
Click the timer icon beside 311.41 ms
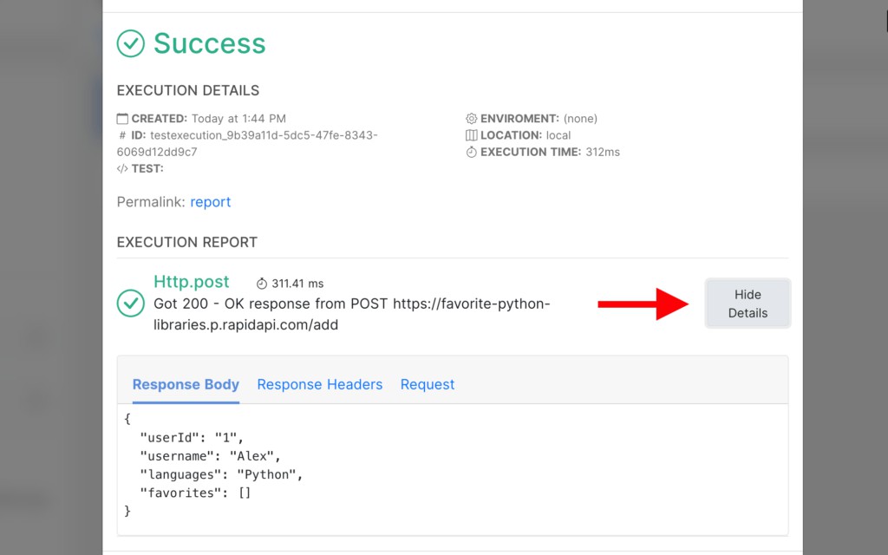[262, 284]
